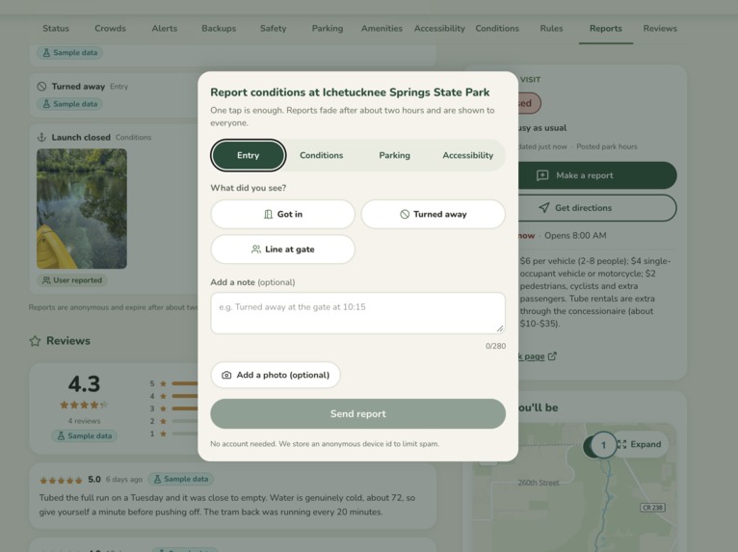Open the Reviews tab

[660, 28]
